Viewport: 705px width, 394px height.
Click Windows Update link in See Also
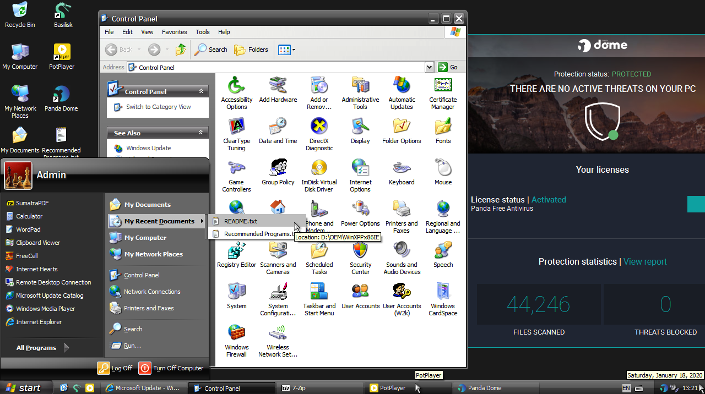click(x=148, y=148)
